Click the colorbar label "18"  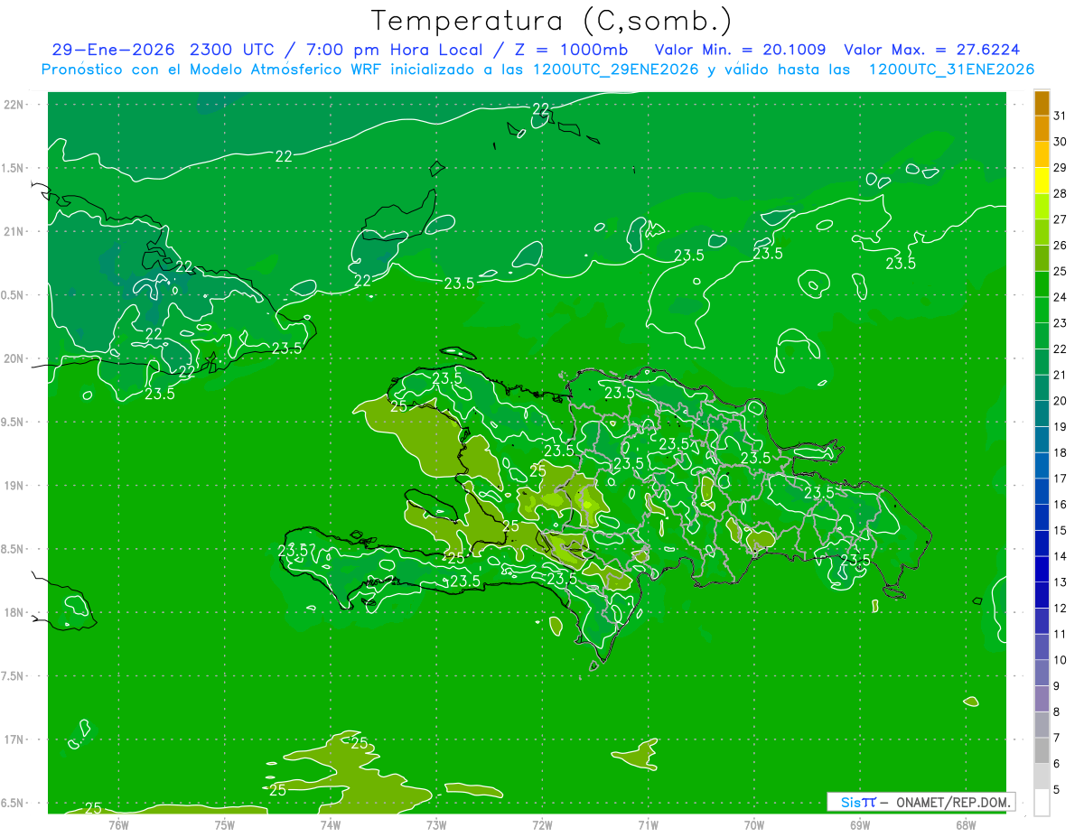pyautogui.click(x=1061, y=452)
